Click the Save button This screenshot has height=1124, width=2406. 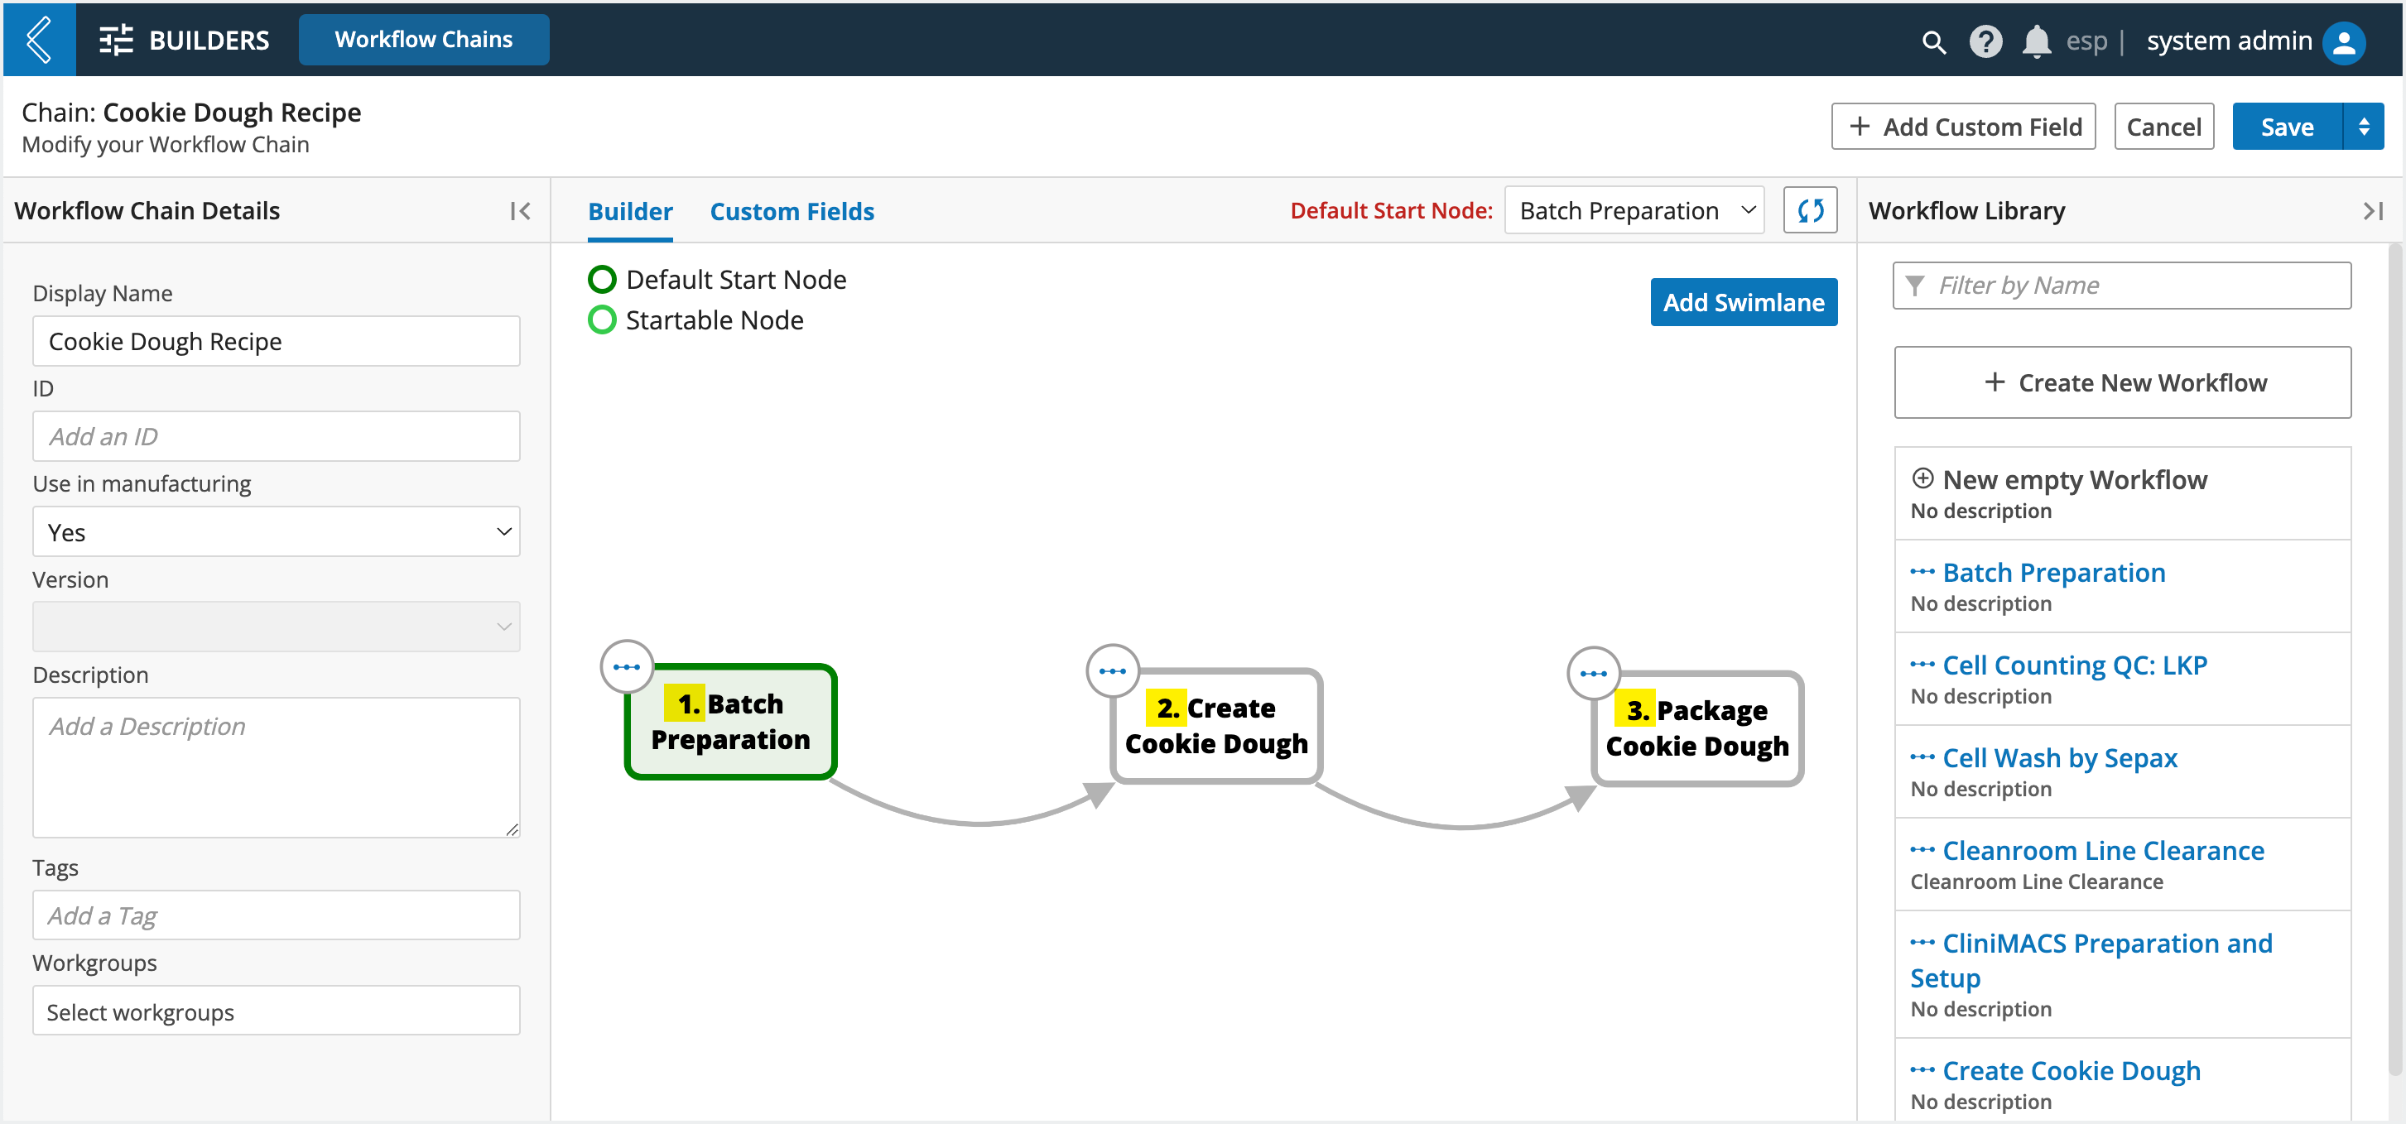tap(2288, 127)
